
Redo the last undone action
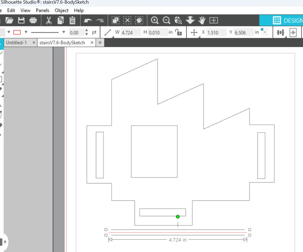tap(100, 20)
